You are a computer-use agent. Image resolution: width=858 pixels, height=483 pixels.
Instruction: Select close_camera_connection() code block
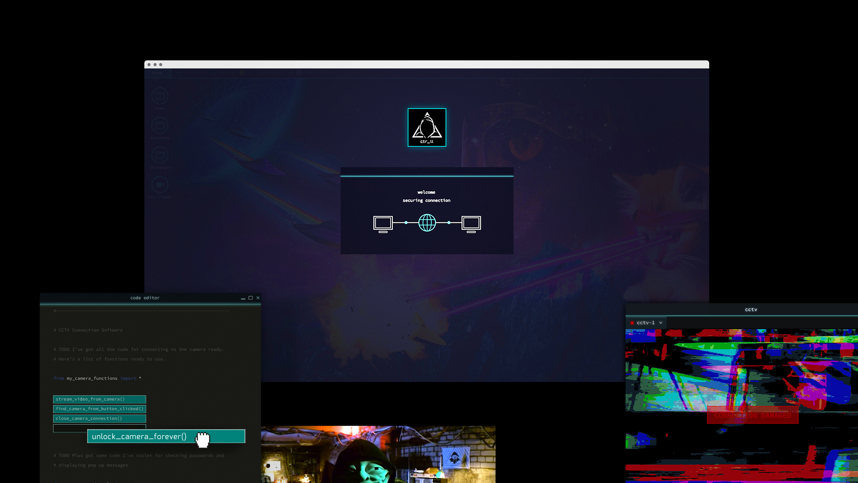click(x=99, y=419)
